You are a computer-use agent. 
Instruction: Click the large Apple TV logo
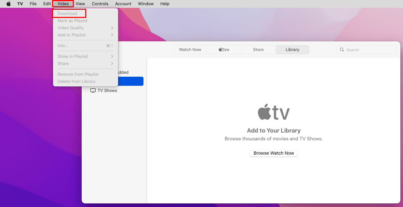[274, 112]
